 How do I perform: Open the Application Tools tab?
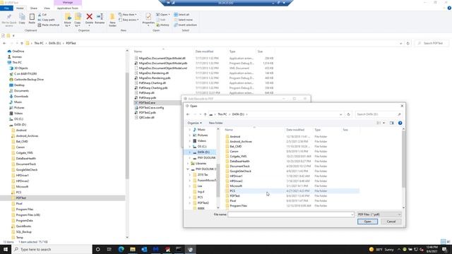[x=68, y=8]
